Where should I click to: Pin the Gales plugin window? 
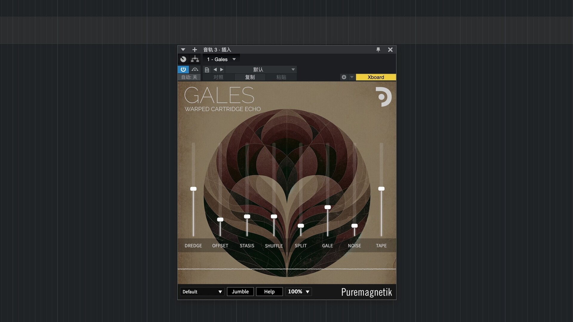pos(378,49)
